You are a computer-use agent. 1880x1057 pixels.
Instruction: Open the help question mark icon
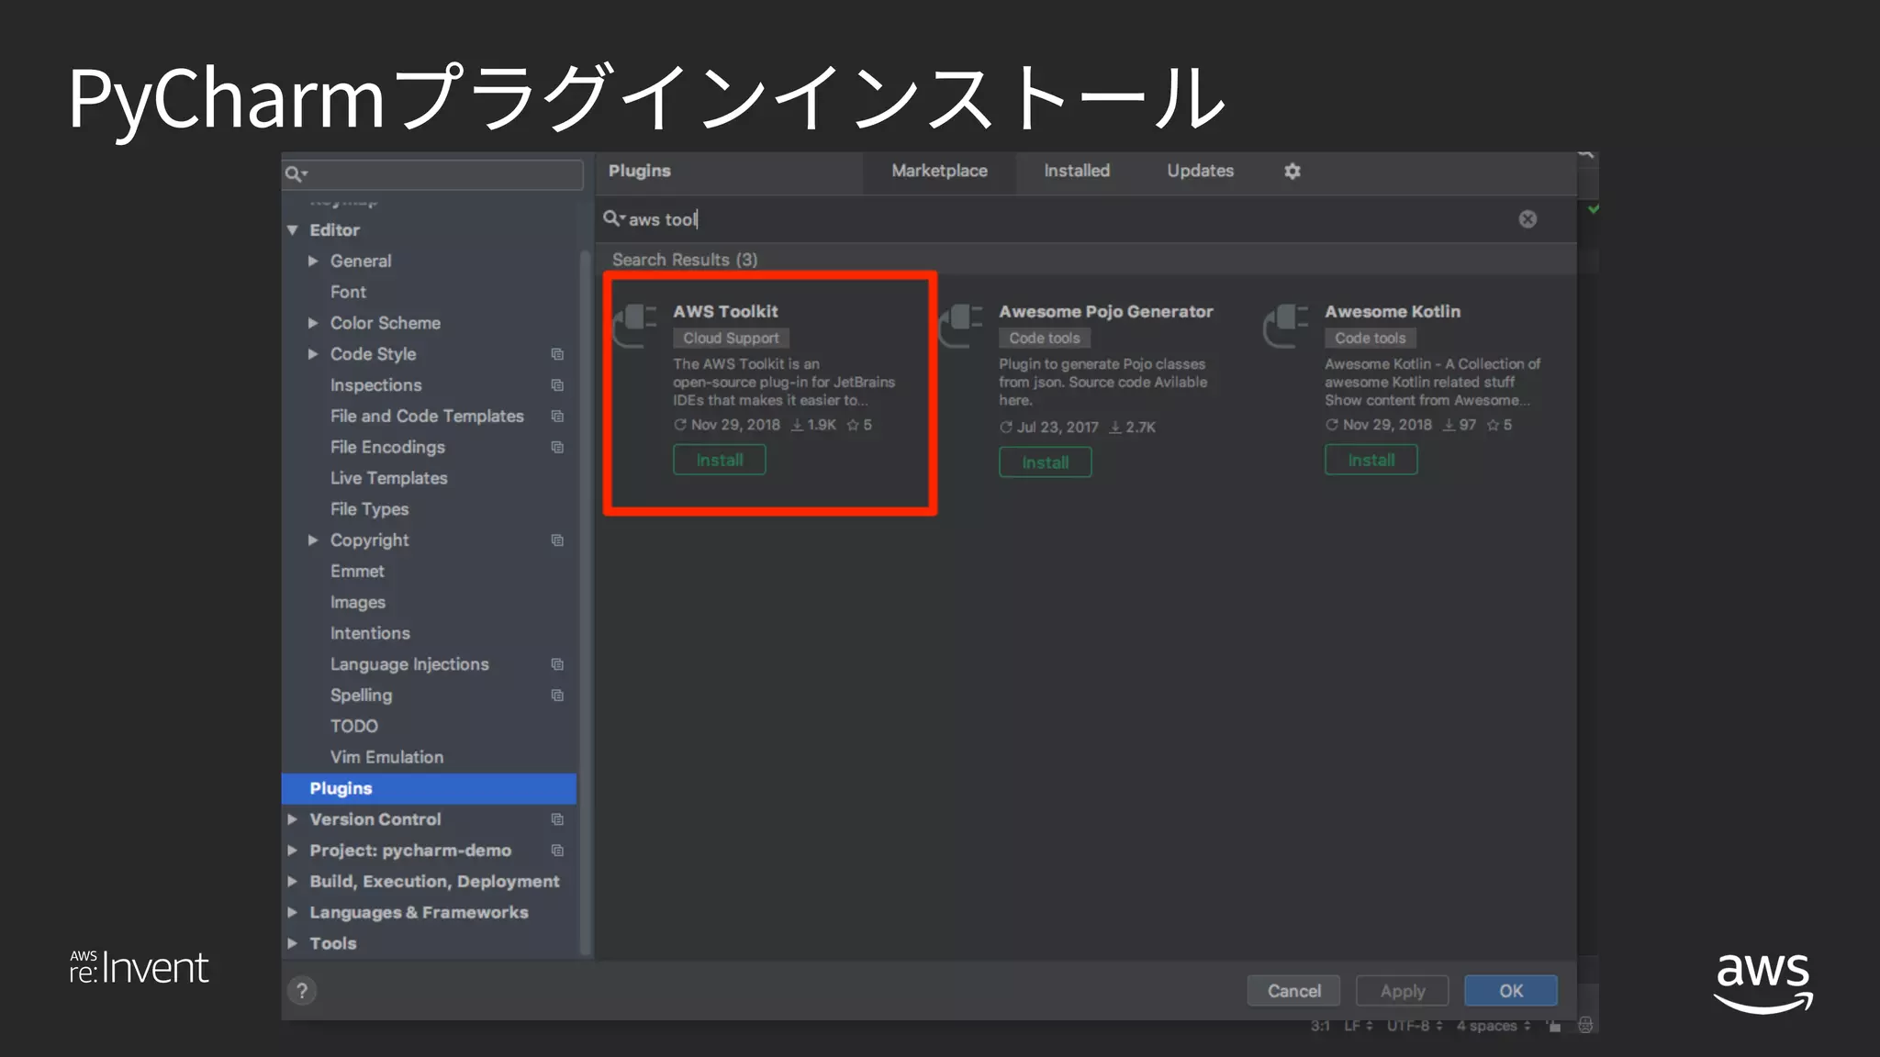point(302,991)
